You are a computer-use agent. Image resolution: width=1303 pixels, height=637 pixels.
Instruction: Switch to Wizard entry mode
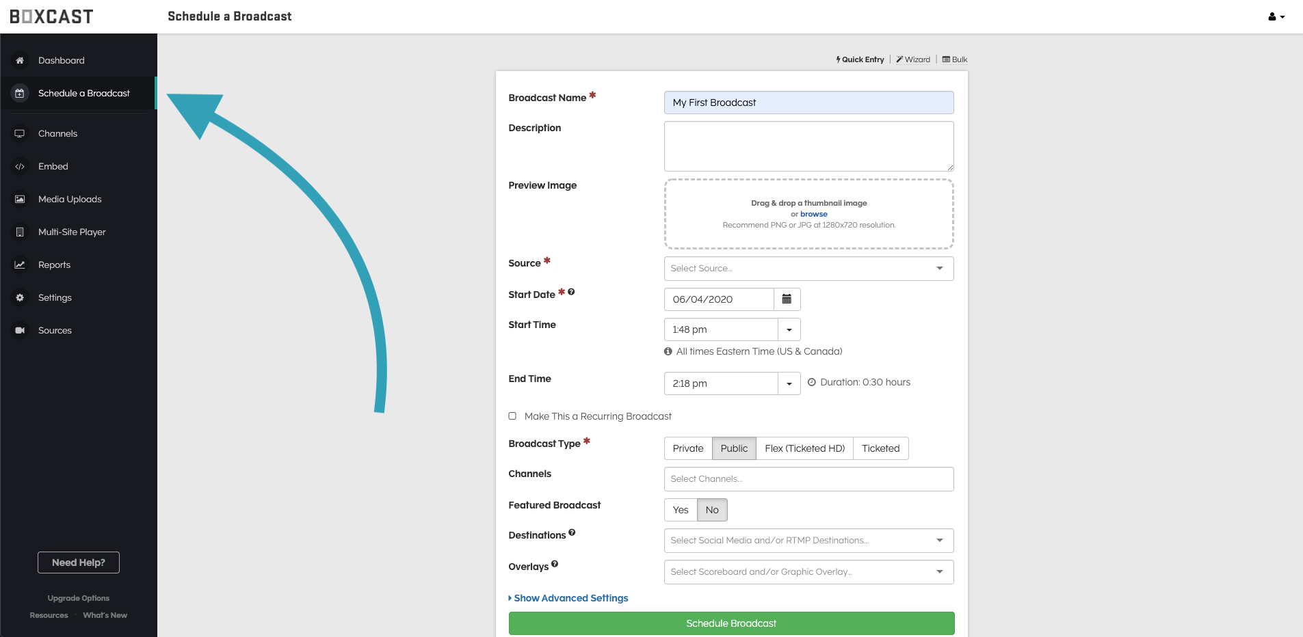[913, 59]
